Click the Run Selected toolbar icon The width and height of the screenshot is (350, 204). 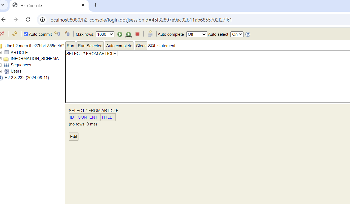129,34
